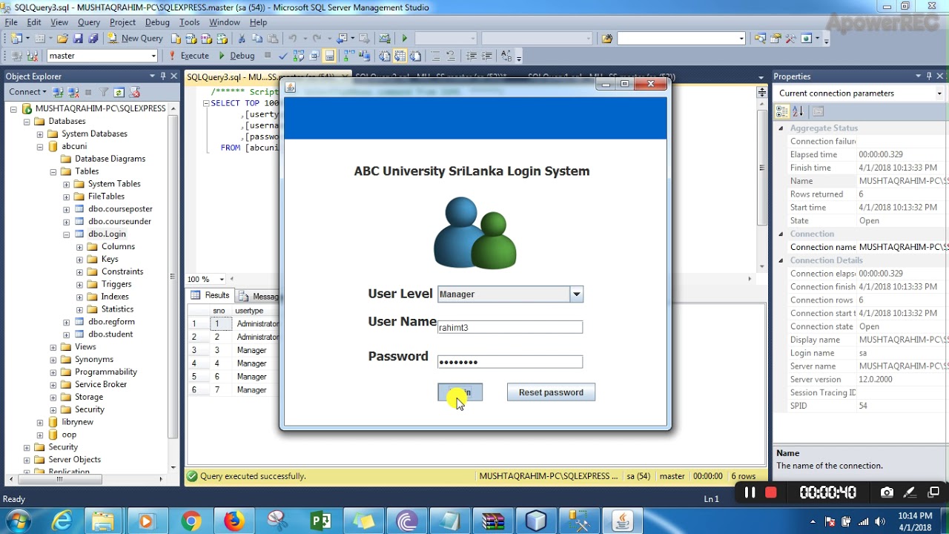Click the Parse checkmark icon
Viewport: 949px width, 534px height.
click(x=283, y=56)
